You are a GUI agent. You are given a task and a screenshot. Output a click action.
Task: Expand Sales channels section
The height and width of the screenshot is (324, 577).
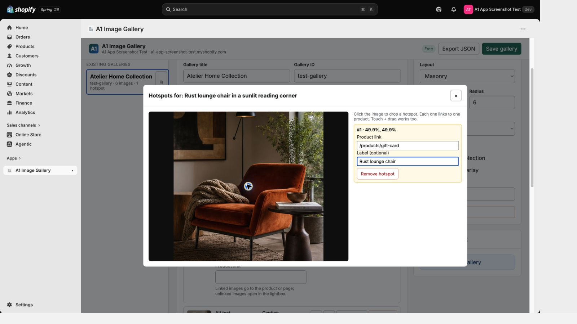23,125
